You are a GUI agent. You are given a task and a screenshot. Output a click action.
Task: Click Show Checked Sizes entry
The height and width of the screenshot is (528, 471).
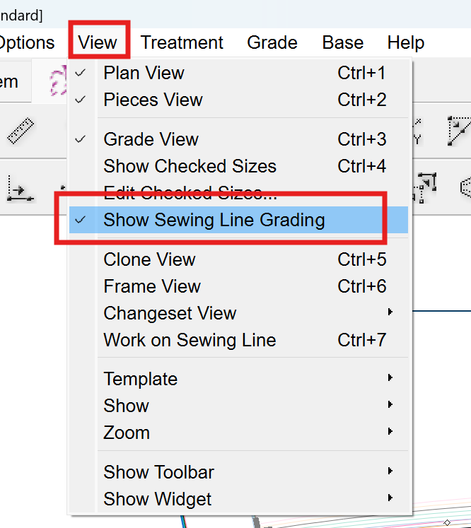click(x=190, y=166)
